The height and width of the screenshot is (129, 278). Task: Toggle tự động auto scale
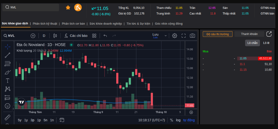(x=189, y=120)
